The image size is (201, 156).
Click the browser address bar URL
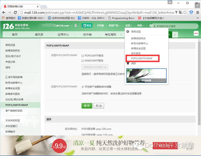click(x=99, y=12)
